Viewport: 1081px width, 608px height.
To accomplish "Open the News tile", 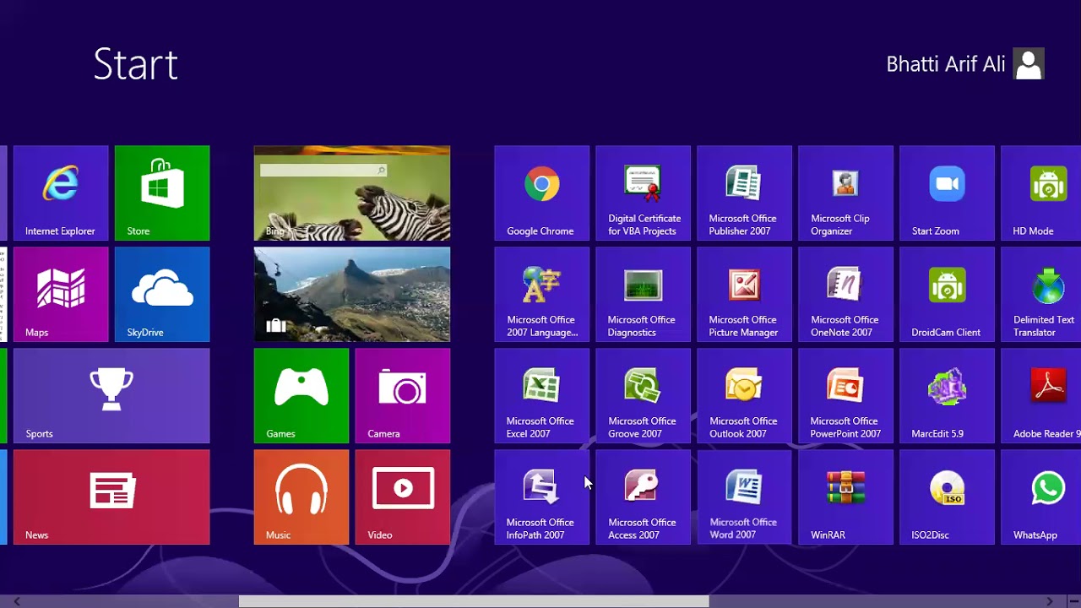I will (x=111, y=497).
